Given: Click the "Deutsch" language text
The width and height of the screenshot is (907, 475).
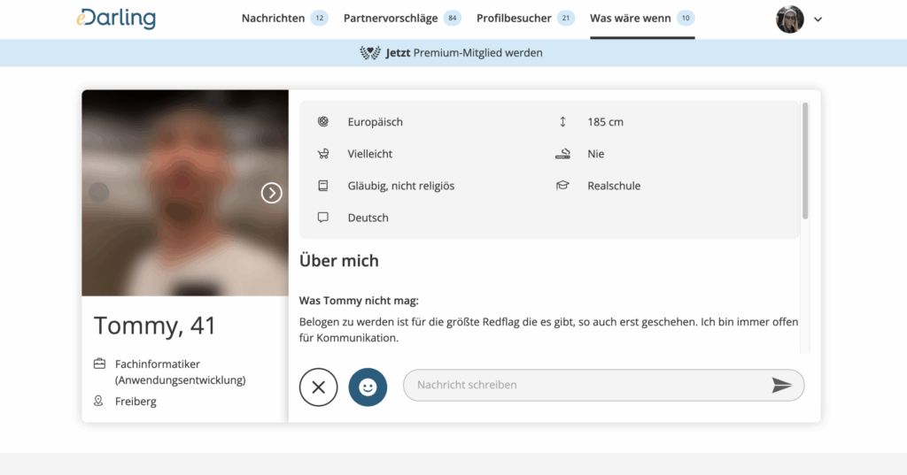Looking at the screenshot, I should (368, 218).
